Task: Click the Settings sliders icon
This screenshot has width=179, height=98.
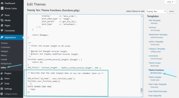Action: (x=2, y=89)
